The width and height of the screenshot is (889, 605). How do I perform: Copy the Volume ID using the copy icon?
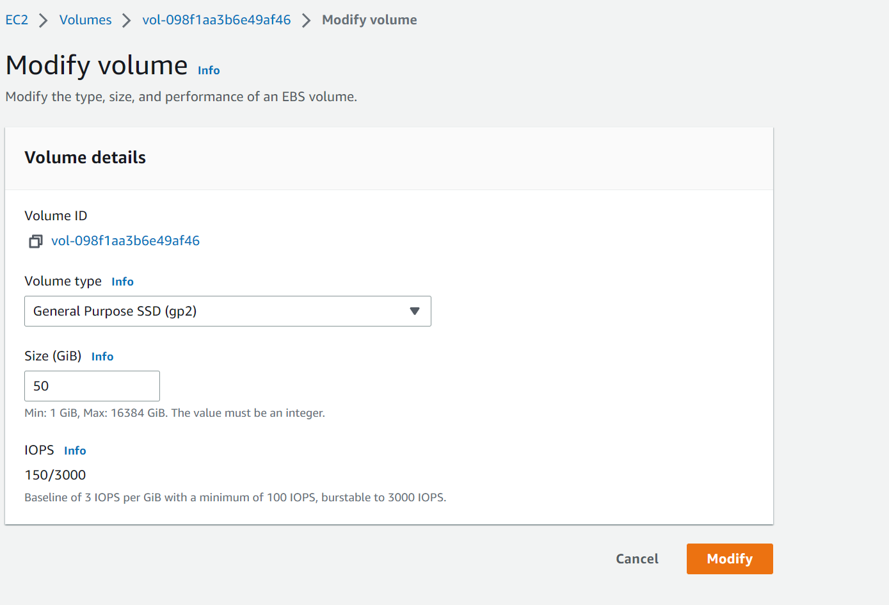35,241
